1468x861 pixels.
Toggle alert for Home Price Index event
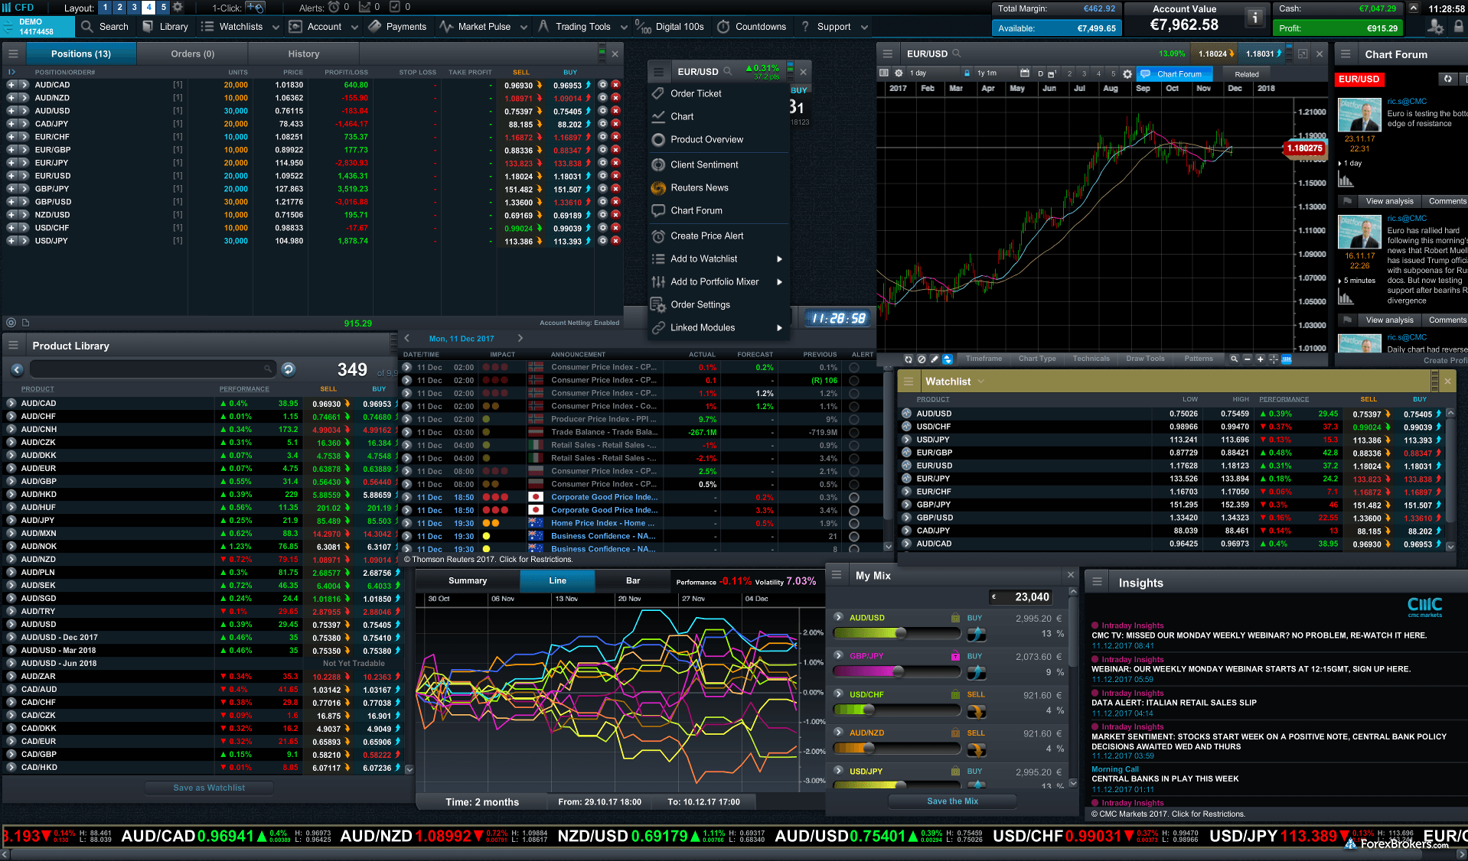[853, 523]
